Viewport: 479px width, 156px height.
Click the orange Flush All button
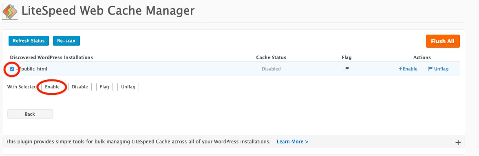tap(443, 41)
